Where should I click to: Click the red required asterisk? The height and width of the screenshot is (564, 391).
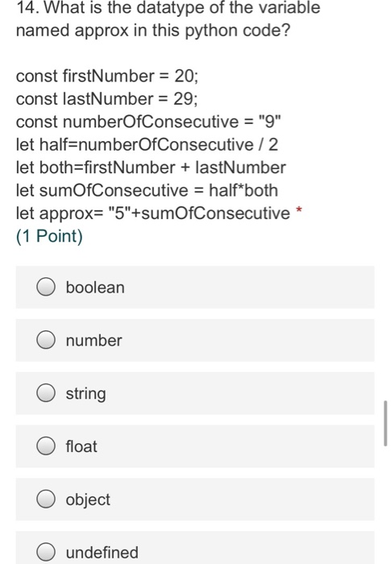coord(298,209)
